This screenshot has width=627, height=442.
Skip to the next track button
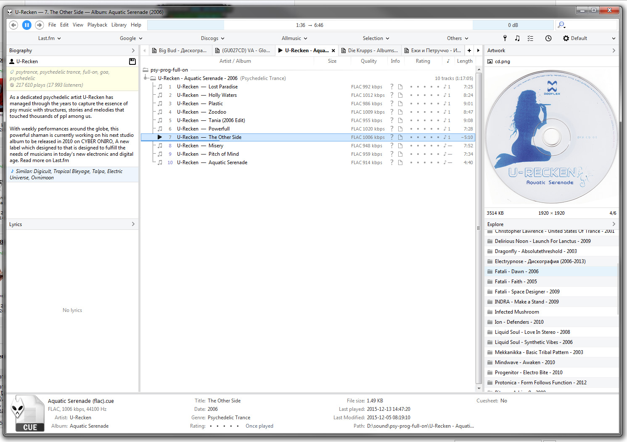(39, 25)
